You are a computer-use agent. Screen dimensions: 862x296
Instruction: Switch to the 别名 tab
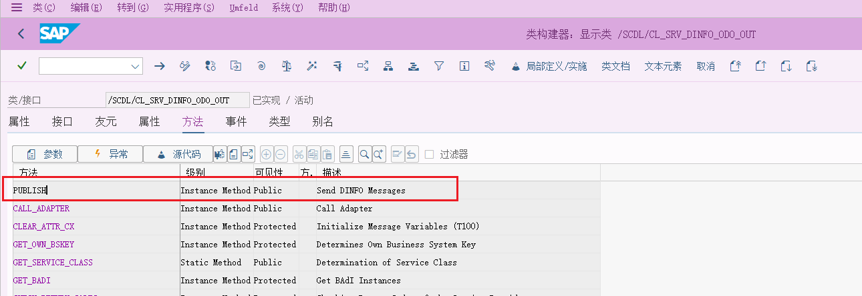click(323, 121)
